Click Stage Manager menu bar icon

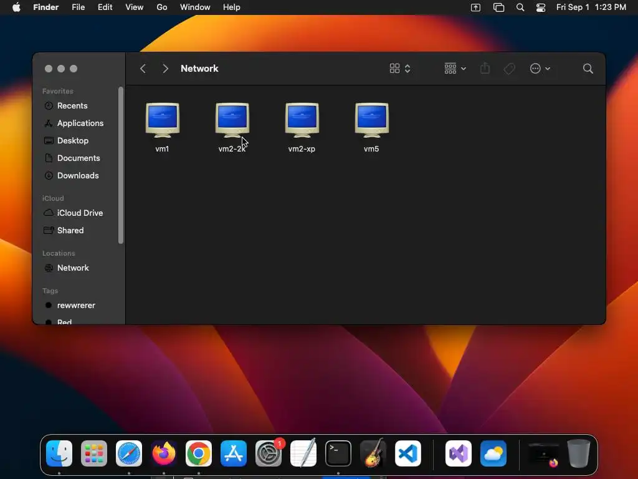(x=498, y=7)
